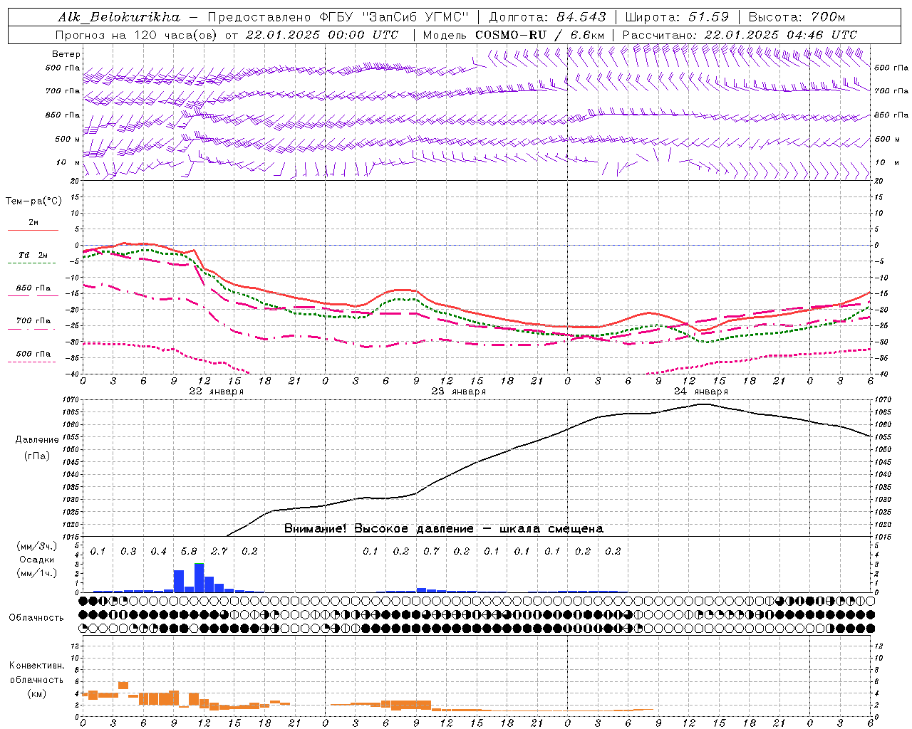Select the Тем-ра(°C) axis title
This screenshot has width=912, height=729.
[x=33, y=201]
